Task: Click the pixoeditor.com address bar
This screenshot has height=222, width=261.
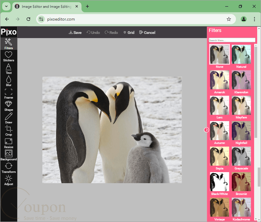Action: (x=136, y=19)
